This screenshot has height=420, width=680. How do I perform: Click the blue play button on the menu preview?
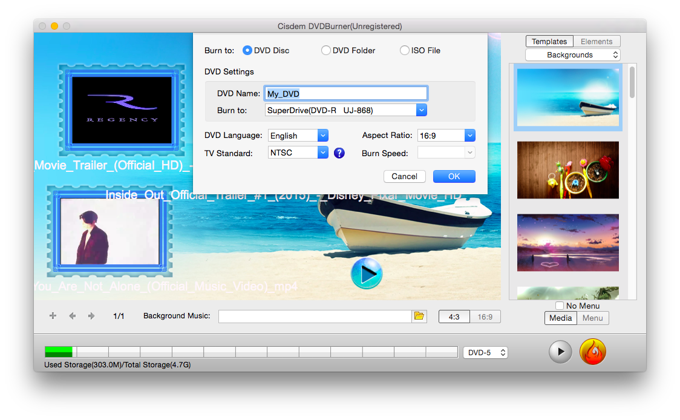point(367,274)
